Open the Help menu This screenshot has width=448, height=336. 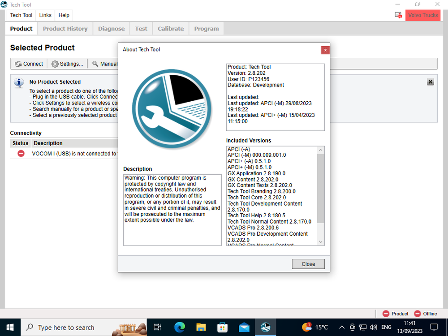(x=64, y=15)
